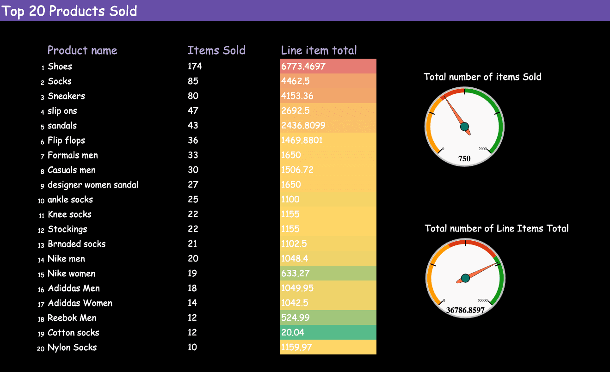Click the sandals product in row 5

62,126
